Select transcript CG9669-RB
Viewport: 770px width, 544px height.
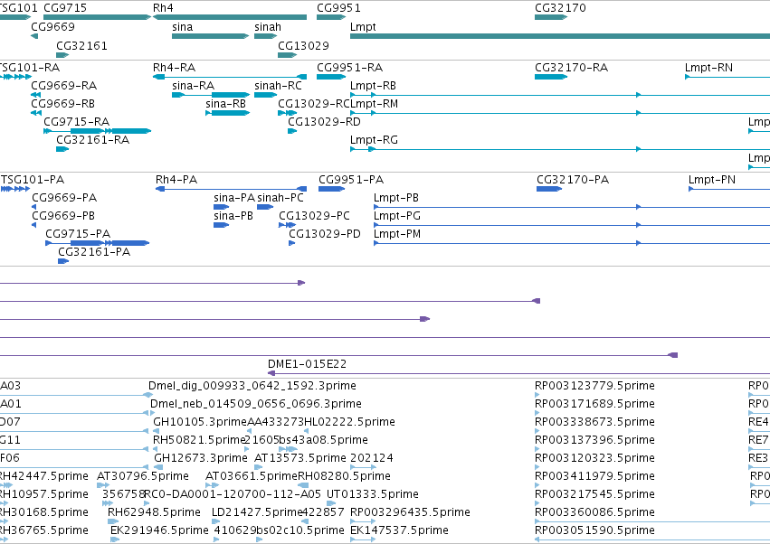point(36,113)
